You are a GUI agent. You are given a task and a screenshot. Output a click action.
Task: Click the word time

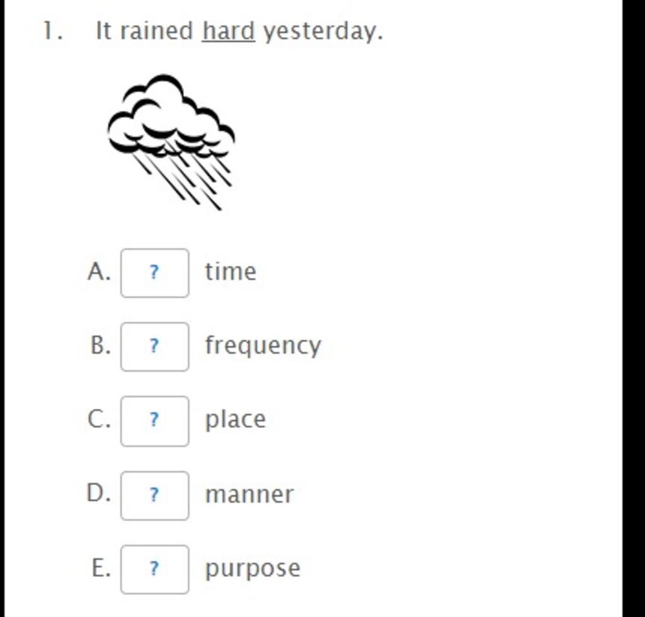[x=231, y=271]
